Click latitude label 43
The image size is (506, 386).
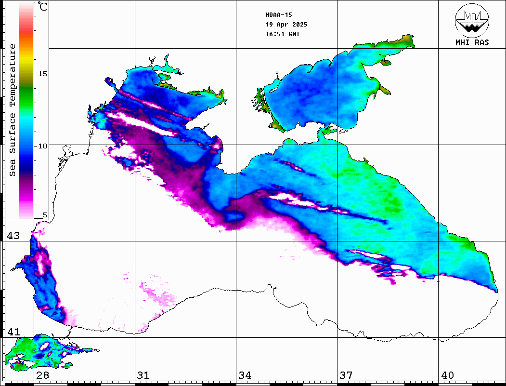tap(13, 236)
